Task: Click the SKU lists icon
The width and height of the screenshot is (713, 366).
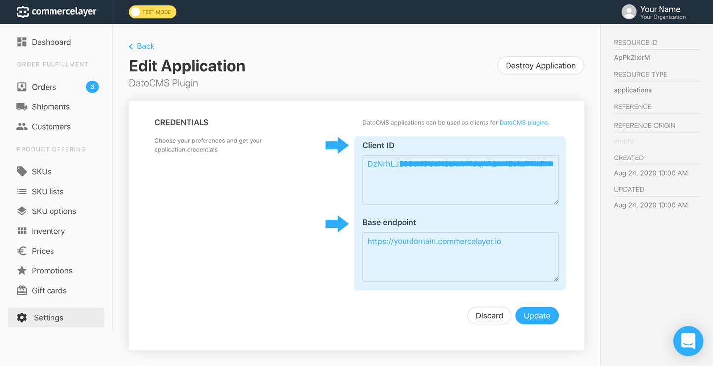Action: pyautogui.click(x=22, y=191)
